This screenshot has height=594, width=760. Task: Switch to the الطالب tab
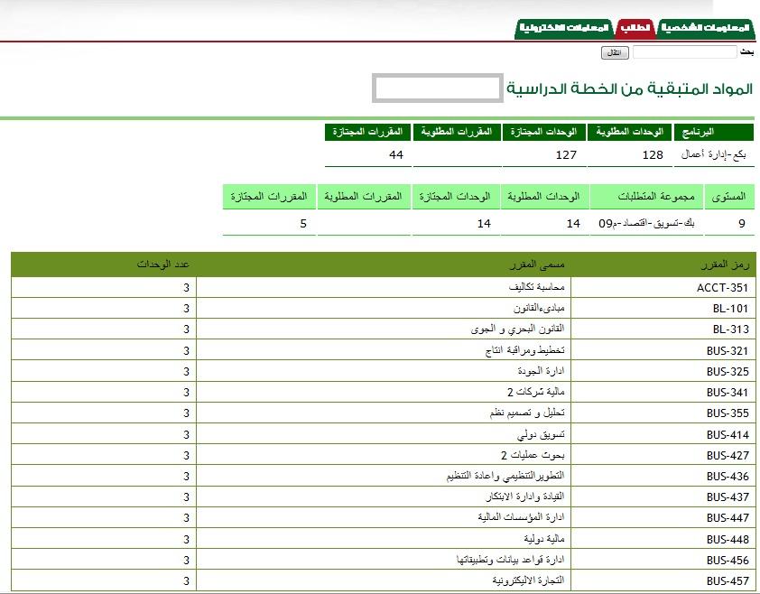click(x=635, y=28)
